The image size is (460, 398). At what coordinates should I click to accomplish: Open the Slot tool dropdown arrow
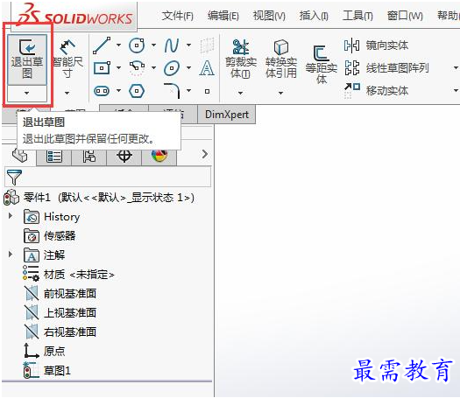click(x=118, y=90)
